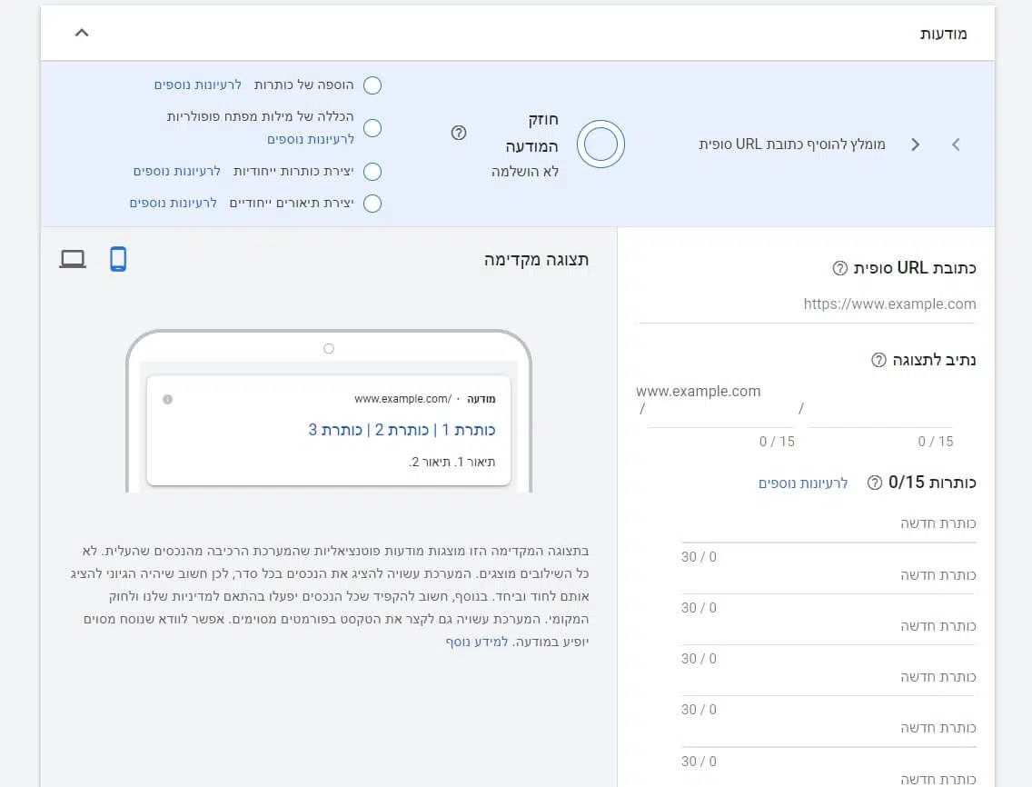Open the למידע נוסף link
Screen dimensions: 1032x787
click(477, 642)
